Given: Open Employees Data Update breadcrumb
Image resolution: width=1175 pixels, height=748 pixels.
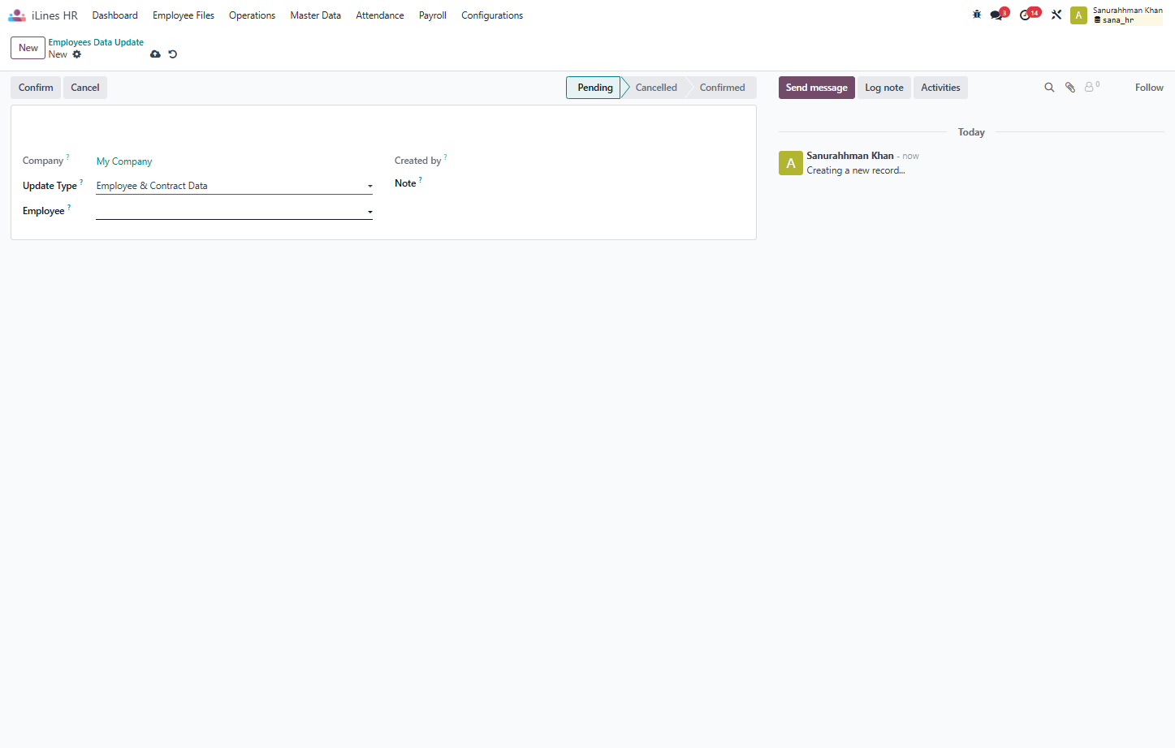Looking at the screenshot, I should (96, 42).
